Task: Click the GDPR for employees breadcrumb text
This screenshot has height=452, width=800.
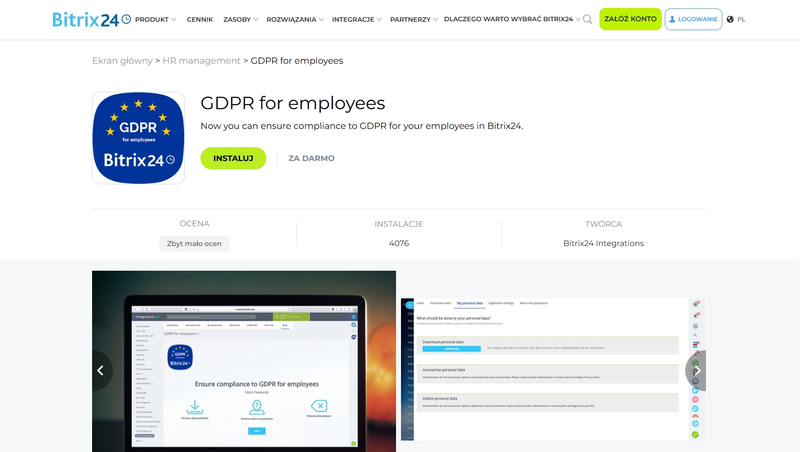Action: pos(297,61)
